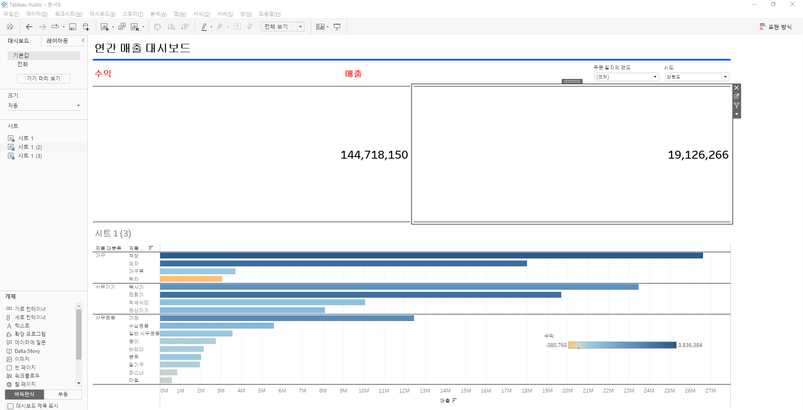Click the replay animation icon
The height and width of the screenshot is (410, 803).
(55, 27)
